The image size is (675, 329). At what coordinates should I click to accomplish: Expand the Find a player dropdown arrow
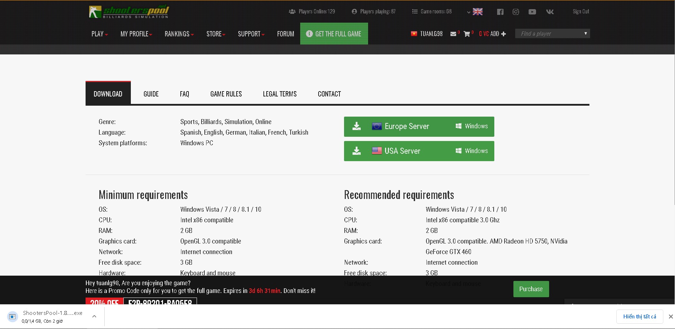click(x=586, y=34)
